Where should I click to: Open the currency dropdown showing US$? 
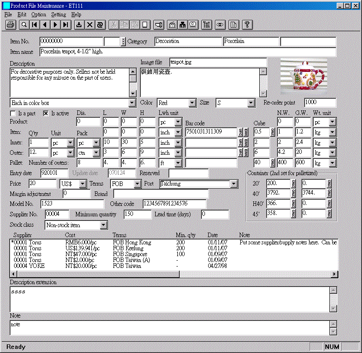click(83, 184)
